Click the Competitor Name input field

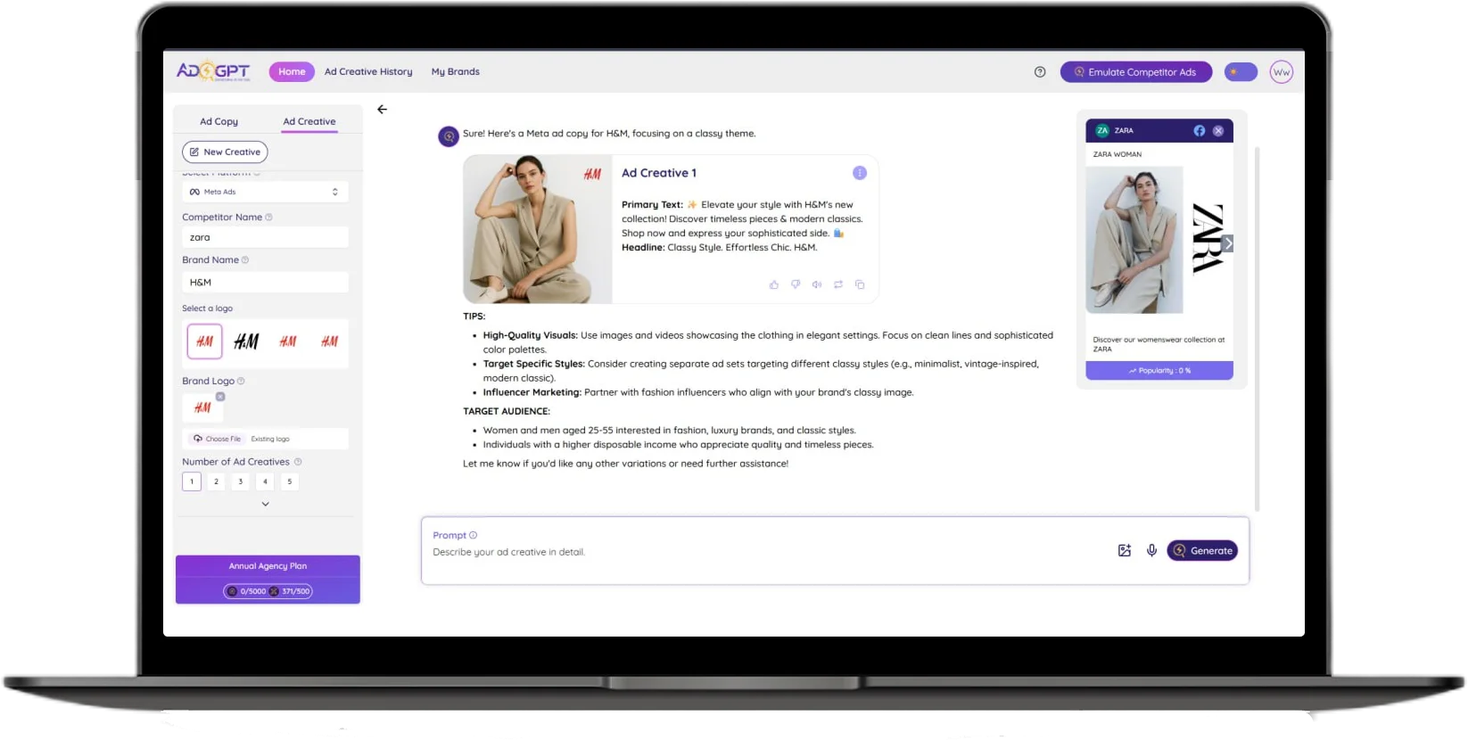(x=265, y=237)
